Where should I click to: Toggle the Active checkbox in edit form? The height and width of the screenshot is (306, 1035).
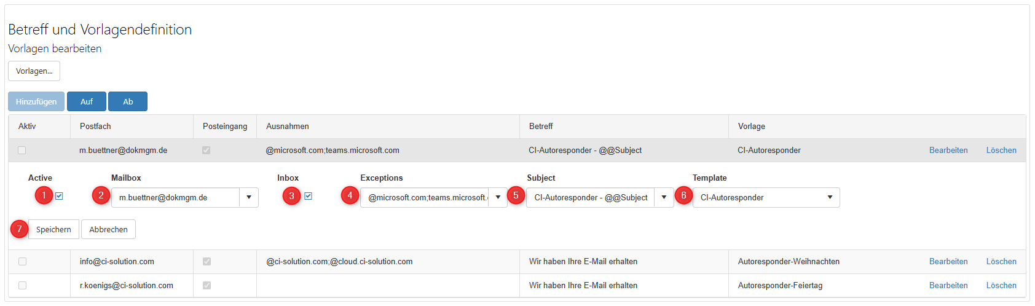tap(59, 196)
